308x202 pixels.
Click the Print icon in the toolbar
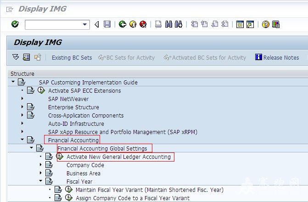tap(158, 24)
